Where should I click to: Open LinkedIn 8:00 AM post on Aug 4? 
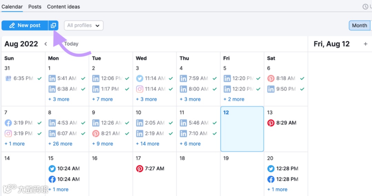198,89
